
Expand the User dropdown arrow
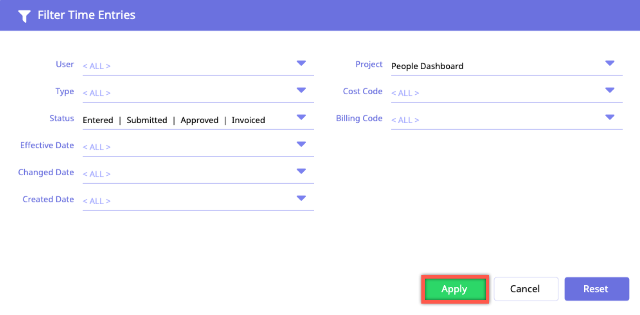pos(301,64)
